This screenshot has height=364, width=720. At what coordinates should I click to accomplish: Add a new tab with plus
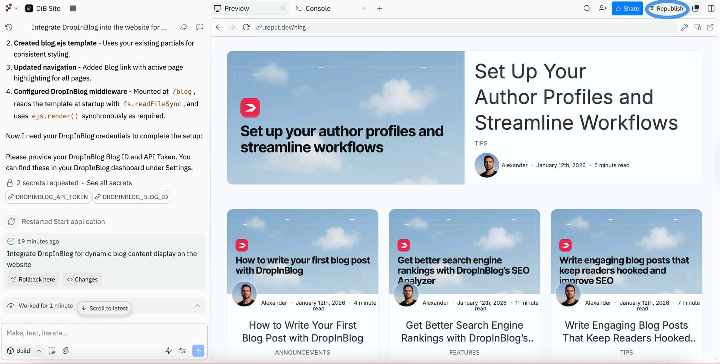coord(379,8)
